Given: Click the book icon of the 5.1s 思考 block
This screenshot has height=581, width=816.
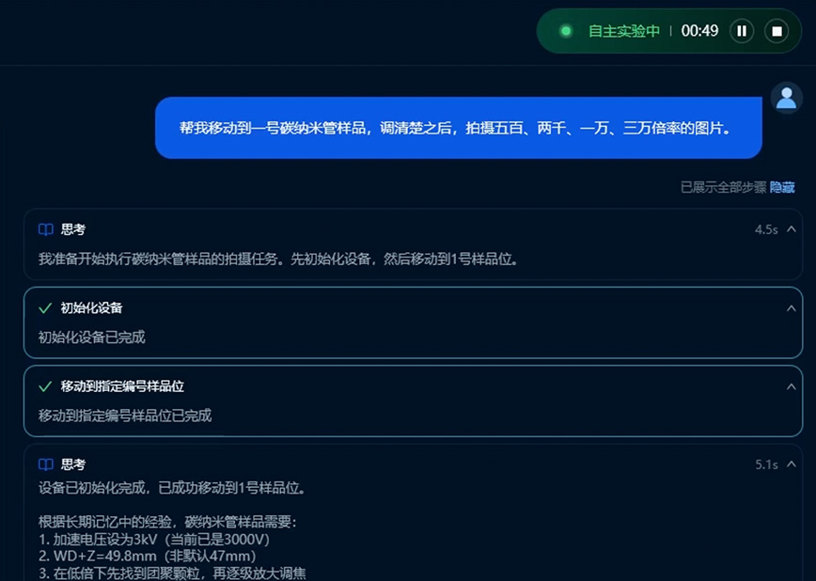Looking at the screenshot, I should pyautogui.click(x=46, y=464).
